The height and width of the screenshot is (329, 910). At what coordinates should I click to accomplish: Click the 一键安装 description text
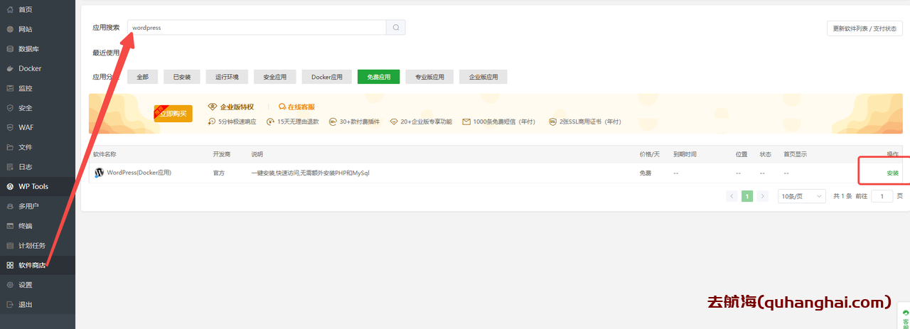tap(310, 173)
